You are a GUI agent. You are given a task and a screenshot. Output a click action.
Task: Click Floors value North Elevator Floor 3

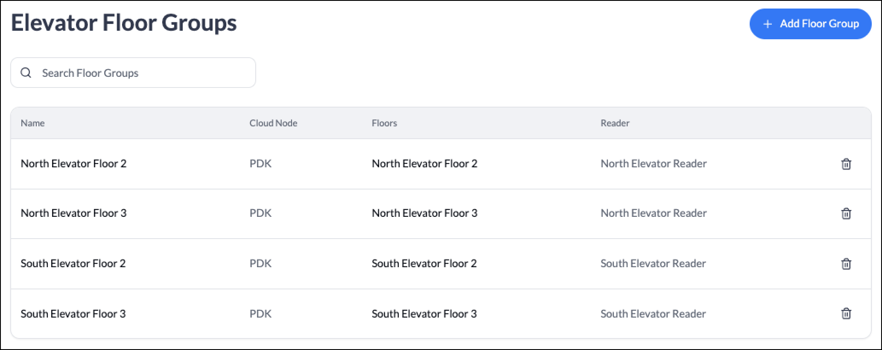click(424, 213)
